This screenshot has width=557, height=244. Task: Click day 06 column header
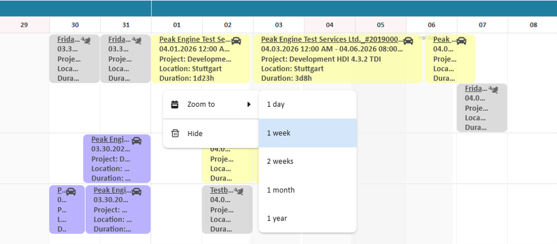pos(432,25)
